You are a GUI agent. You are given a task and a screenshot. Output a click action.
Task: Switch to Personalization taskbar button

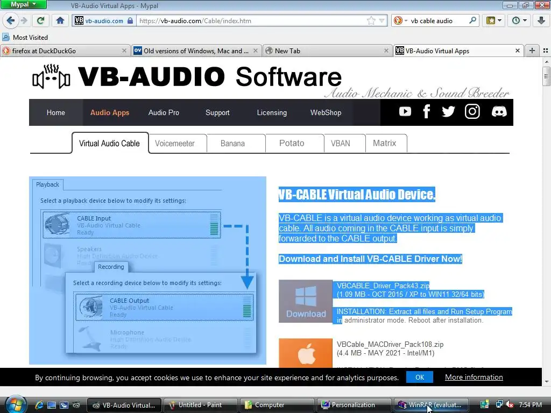(x=354, y=405)
